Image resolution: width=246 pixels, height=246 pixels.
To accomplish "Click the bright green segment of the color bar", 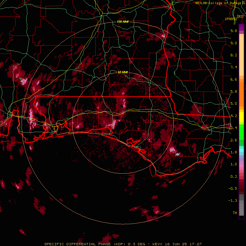I will click(241, 132).
